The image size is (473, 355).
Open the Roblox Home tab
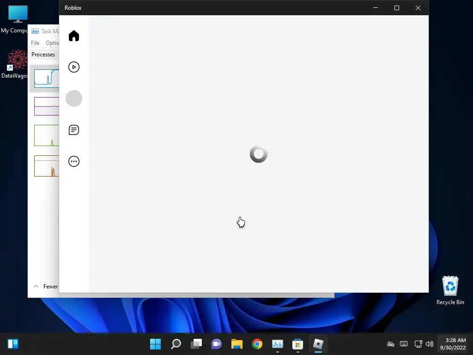[74, 36]
